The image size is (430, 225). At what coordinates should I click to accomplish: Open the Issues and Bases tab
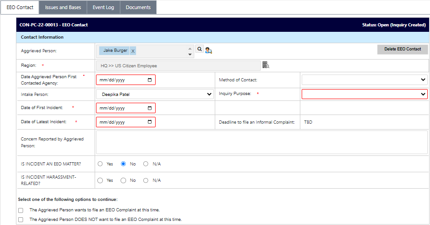point(63,7)
